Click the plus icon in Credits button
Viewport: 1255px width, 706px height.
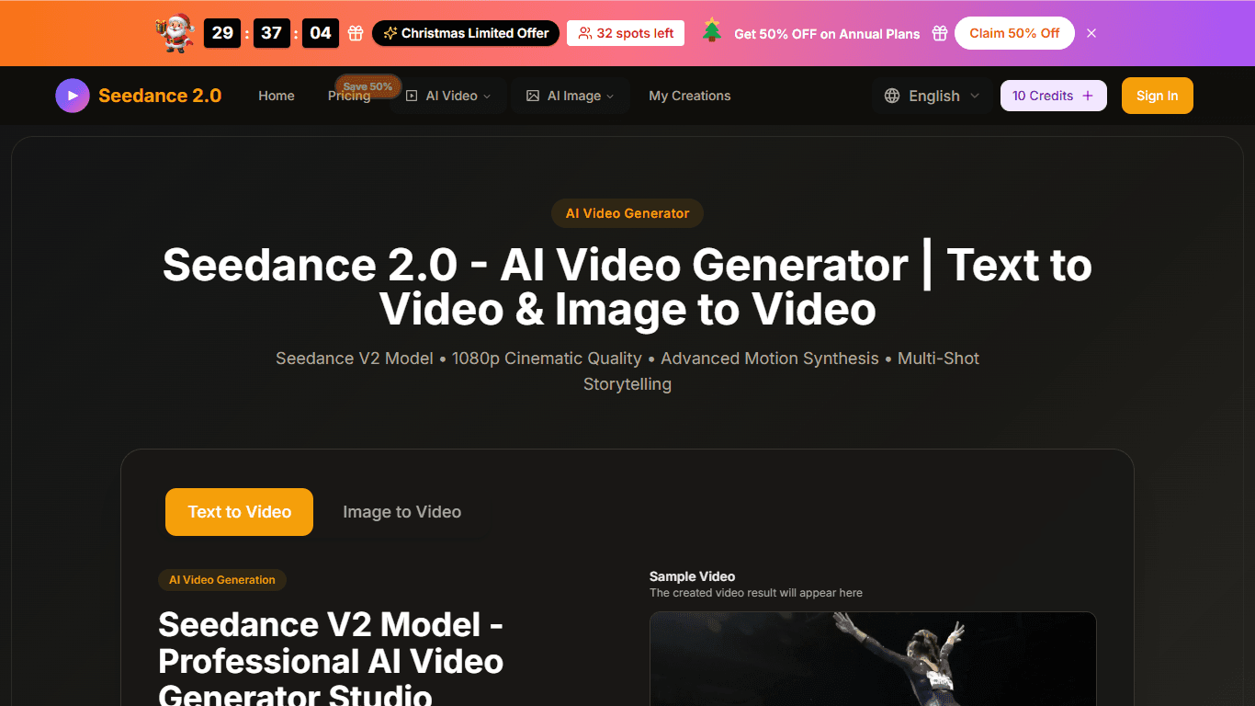tap(1088, 96)
